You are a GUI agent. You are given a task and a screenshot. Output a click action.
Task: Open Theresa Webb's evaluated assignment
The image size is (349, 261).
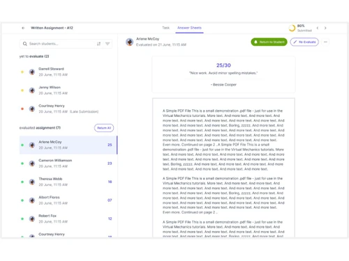68,182
